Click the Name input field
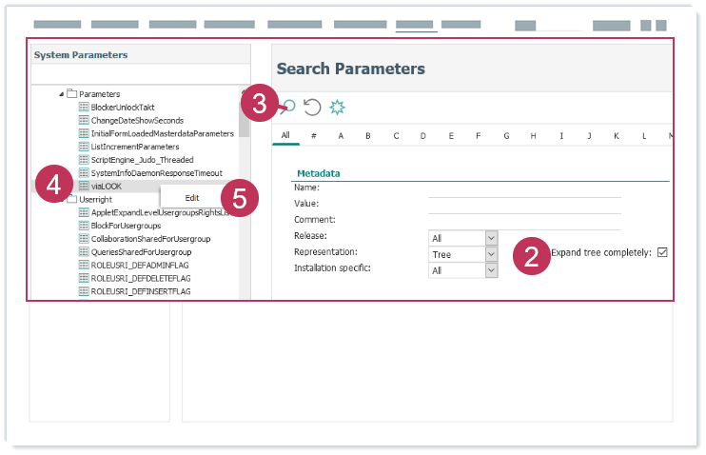Viewport: 706px width, 455px height. click(523, 188)
